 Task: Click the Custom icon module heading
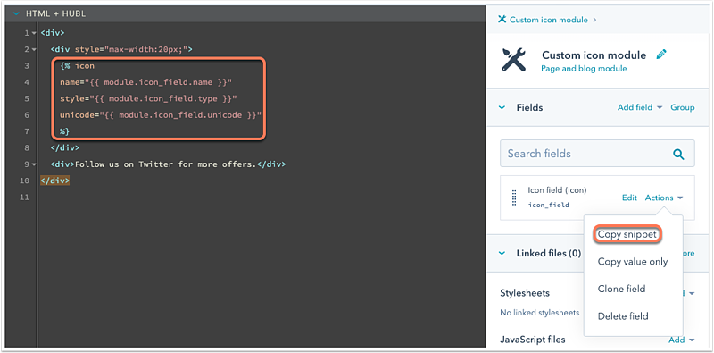(x=594, y=55)
